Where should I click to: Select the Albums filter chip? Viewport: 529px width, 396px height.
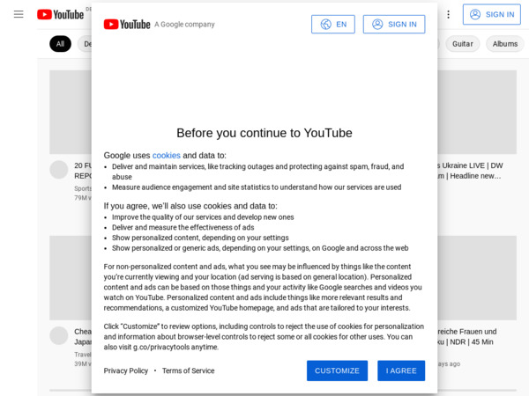click(504, 44)
